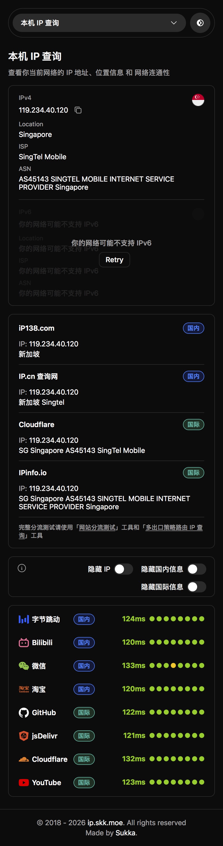The height and width of the screenshot is (846, 223).
Task: Click the 国际 tag beside Cloudflare IP result
Action: tap(194, 425)
